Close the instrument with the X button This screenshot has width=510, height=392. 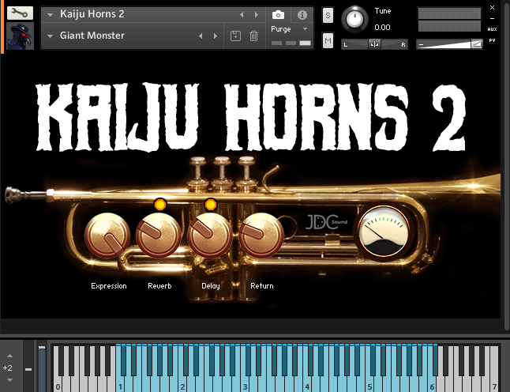[x=492, y=7]
